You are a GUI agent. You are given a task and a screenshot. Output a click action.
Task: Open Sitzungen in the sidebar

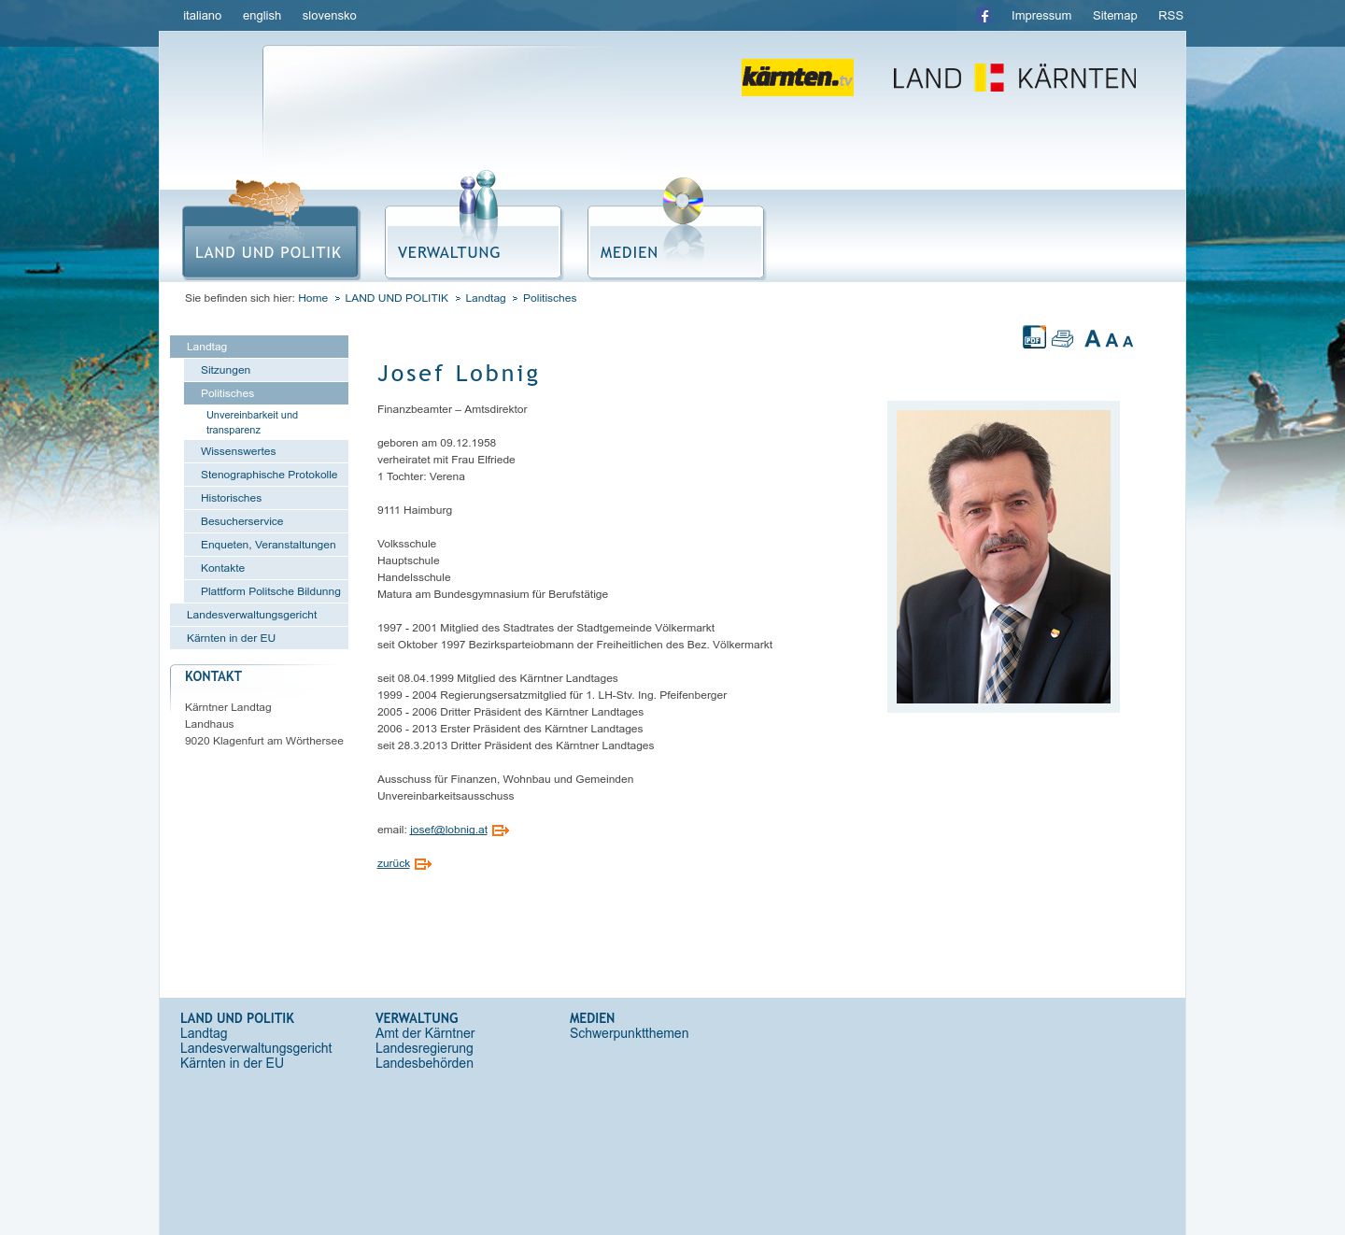point(266,370)
